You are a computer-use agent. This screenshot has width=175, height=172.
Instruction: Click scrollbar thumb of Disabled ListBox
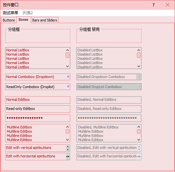click(139, 55)
